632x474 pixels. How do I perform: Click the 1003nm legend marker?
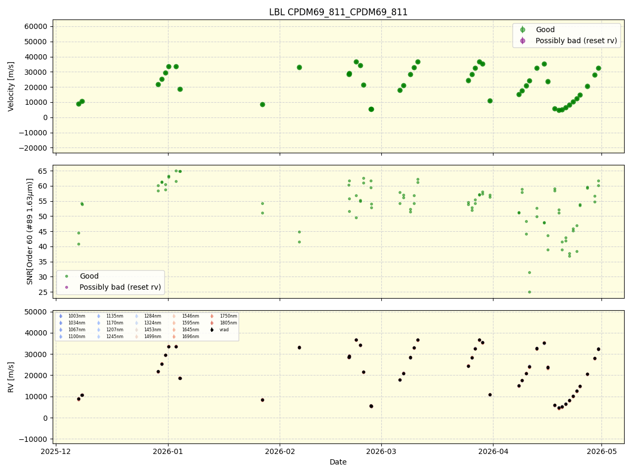coord(61,316)
